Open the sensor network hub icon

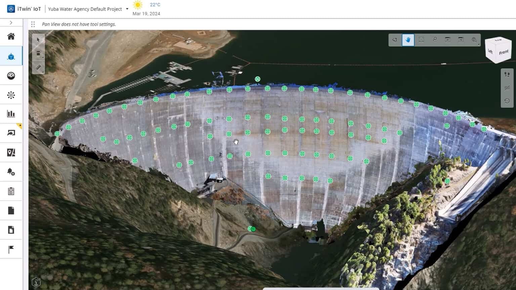[x=11, y=95]
